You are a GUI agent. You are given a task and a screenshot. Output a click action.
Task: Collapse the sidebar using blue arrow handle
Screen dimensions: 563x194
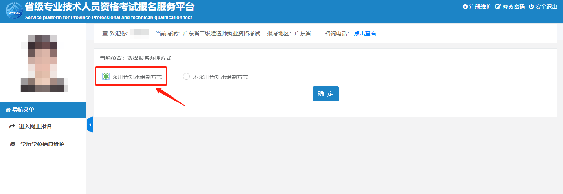click(90, 124)
